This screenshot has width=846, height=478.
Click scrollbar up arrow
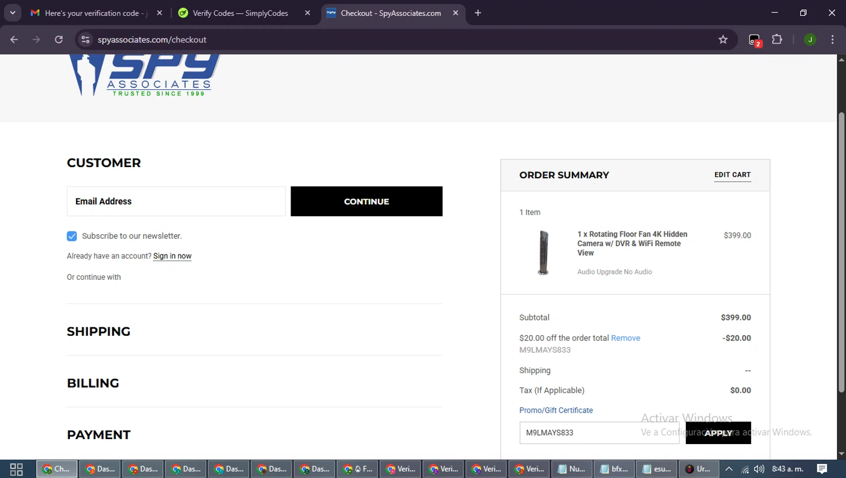point(841,59)
